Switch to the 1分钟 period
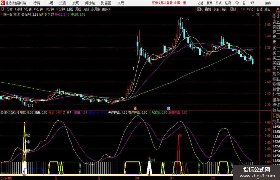 (x=18, y=9)
